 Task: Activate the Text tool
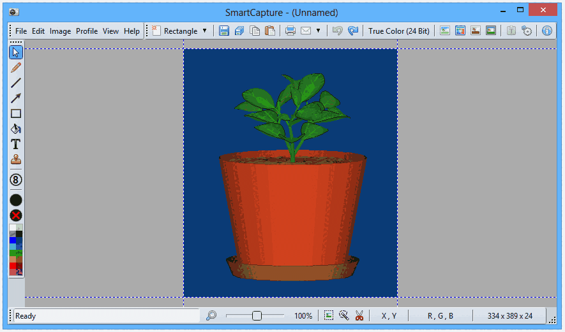pos(16,145)
